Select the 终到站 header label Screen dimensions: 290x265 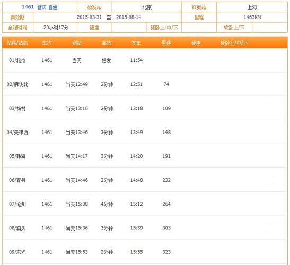click(x=199, y=7)
